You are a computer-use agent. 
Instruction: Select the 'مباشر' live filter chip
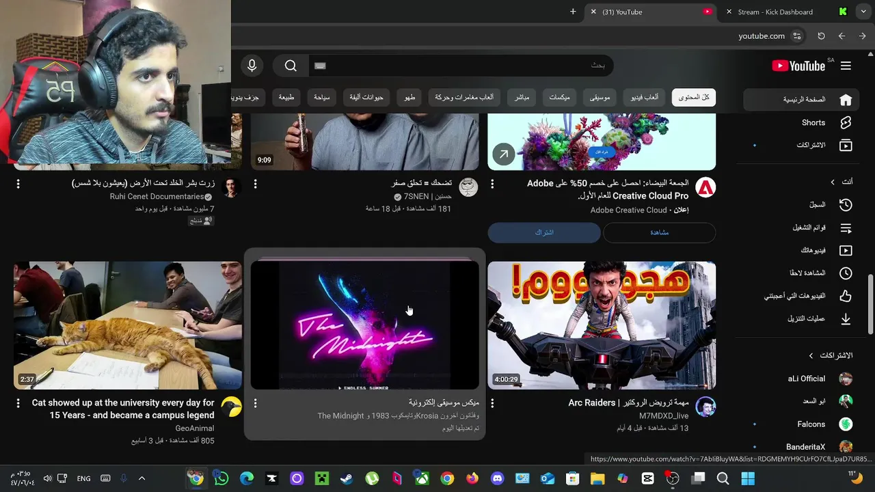522,98
